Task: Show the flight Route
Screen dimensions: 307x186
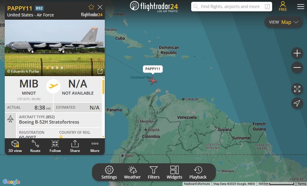Action: 35,146
